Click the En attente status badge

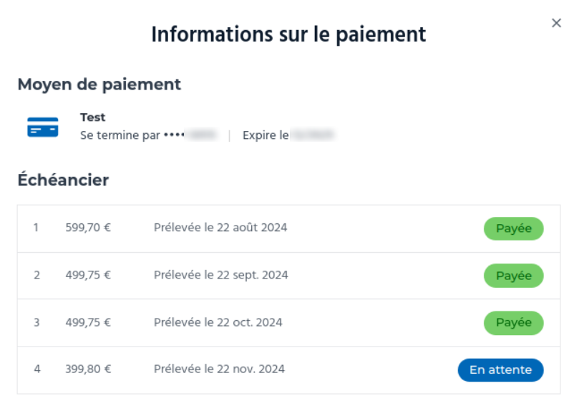pos(500,370)
